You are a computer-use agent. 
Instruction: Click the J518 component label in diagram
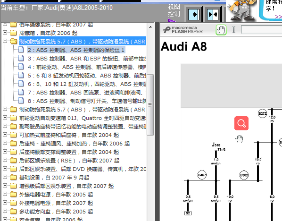coord(216,144)
